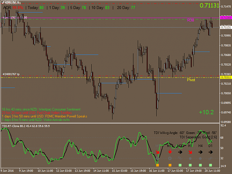Click the black right arrow under H4
Image resolution: width=232 pixels, height=174 pixels.
coord(200,152)
